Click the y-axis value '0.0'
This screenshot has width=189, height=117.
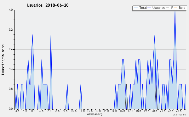[11, 109]
